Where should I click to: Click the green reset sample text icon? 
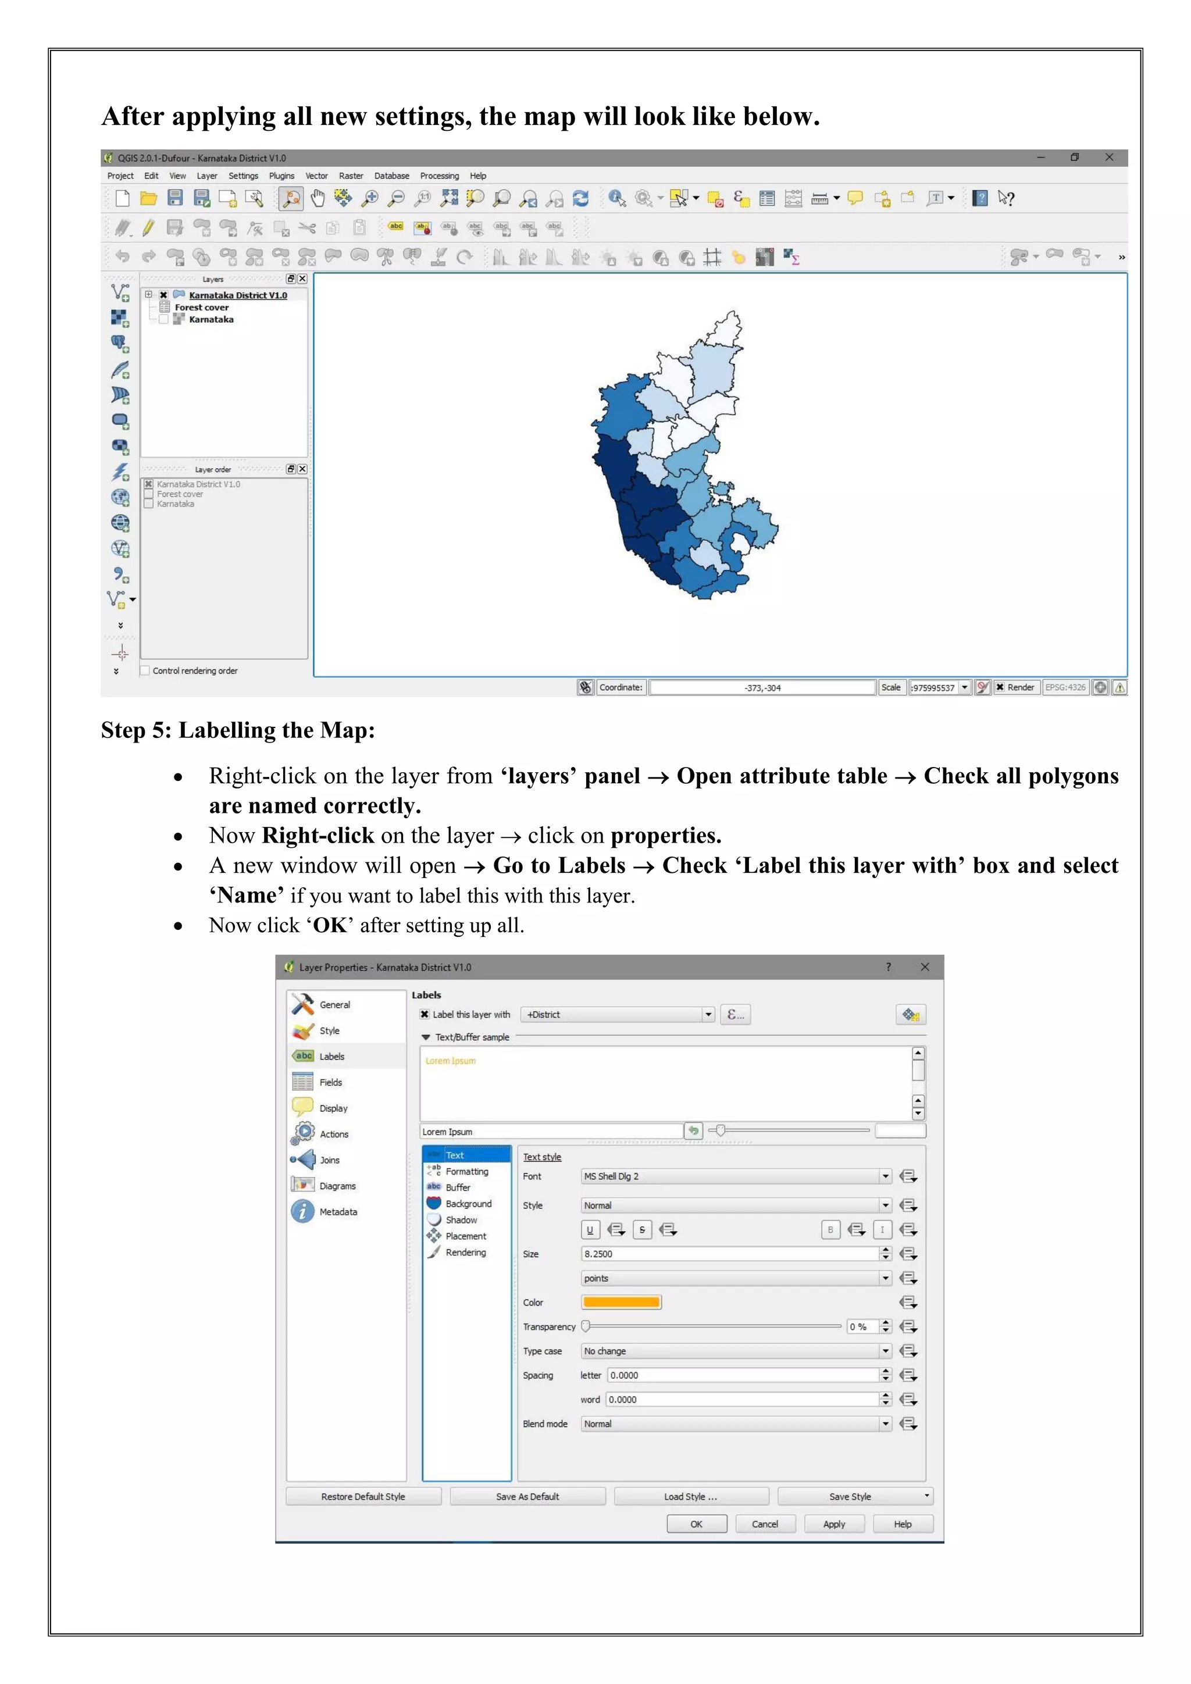tap(693, 1131)
